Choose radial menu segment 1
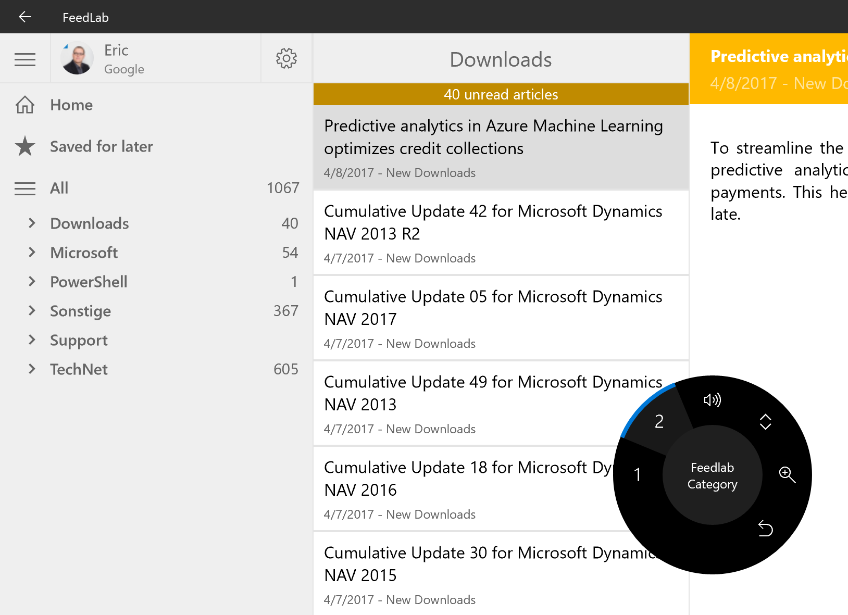Screen dimensions: 848x615 [x=638, y=474]
